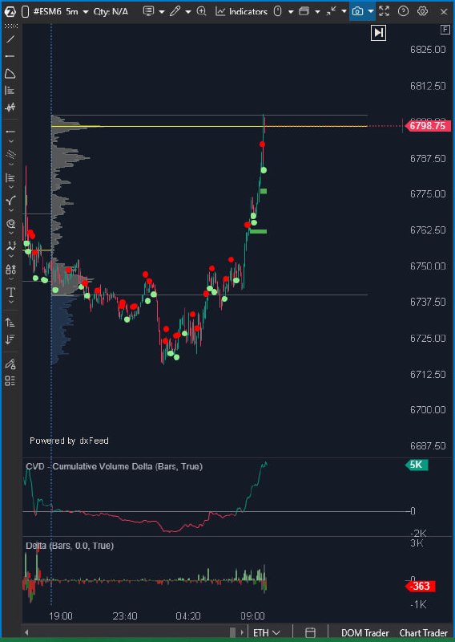The image size is (455, 642).
Task: Expand the arrow next to the template icon
Action: (162, 12)
